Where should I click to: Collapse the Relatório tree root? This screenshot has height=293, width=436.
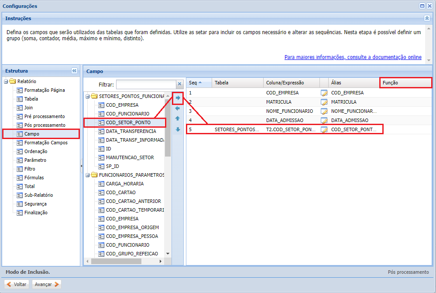coord(6,81)
